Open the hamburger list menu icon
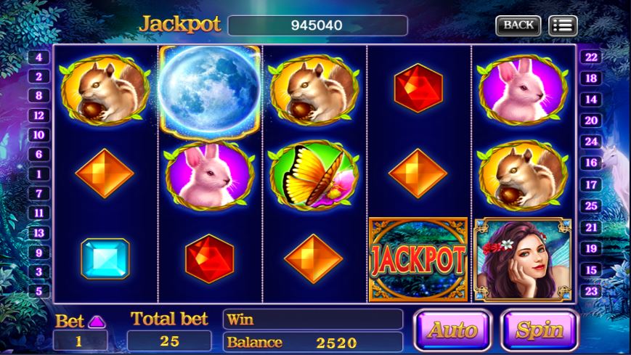 563,25
